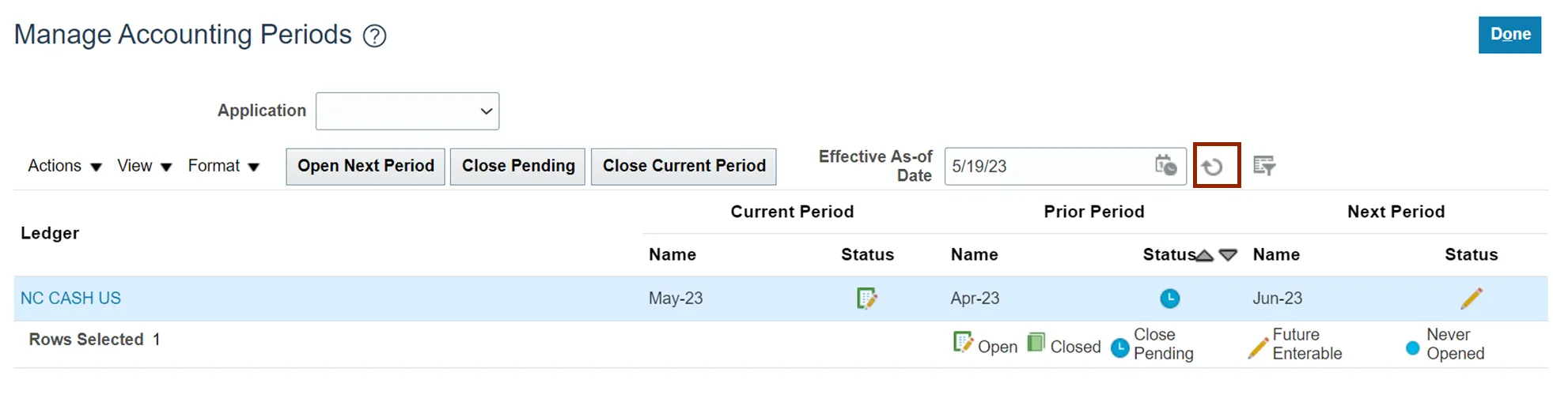Click the May-23 open status icon
The height and width of the screenshot is (402, 1553).
(866, 299)
